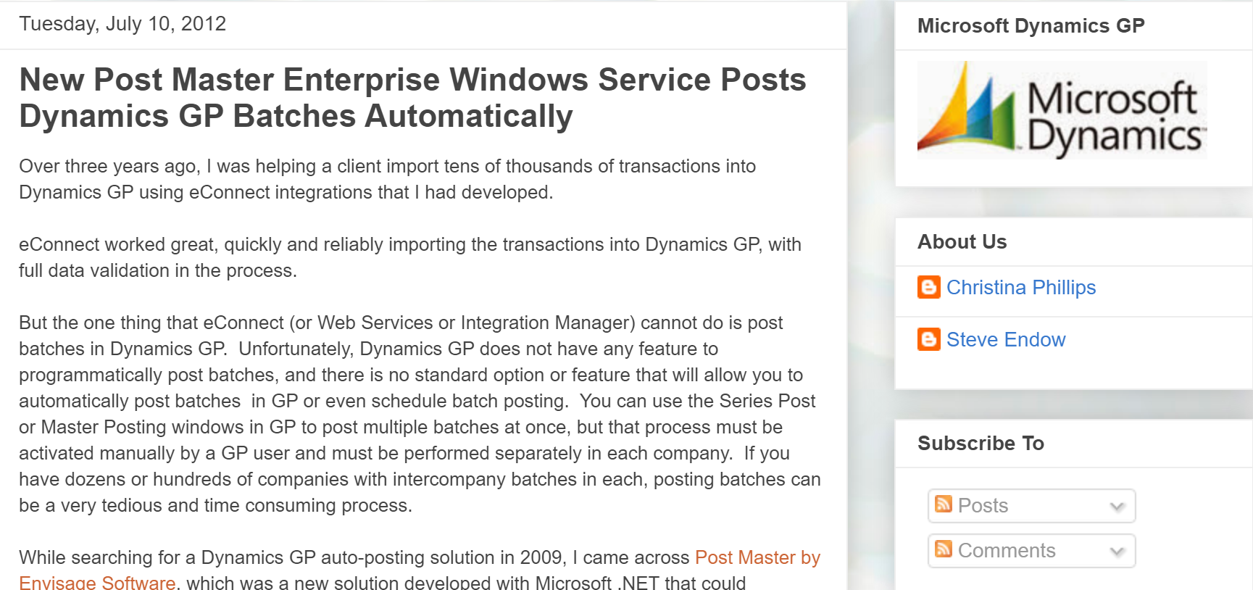Click the Microsoft Dynamics GP sidebar header
Image resolution: width=1253 pixels, height=590 pixels.
click(1031, 25)
